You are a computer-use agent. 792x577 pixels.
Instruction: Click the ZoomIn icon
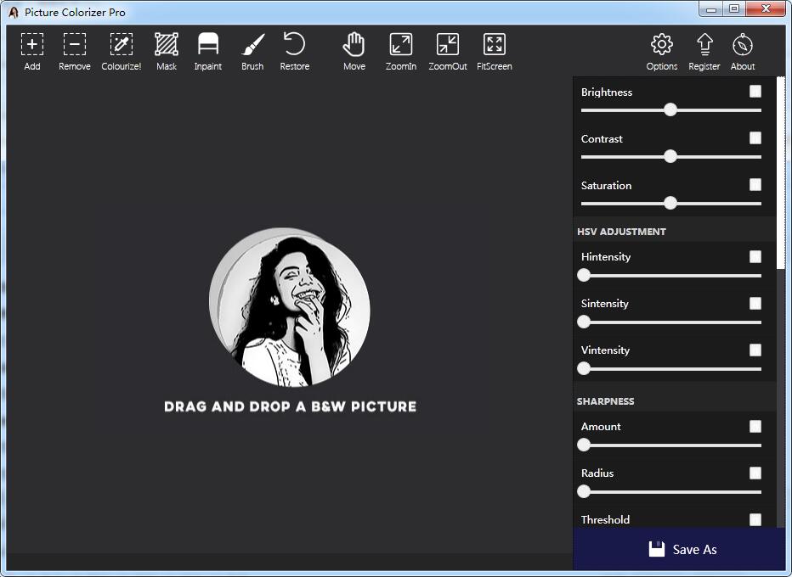[400, 49]
